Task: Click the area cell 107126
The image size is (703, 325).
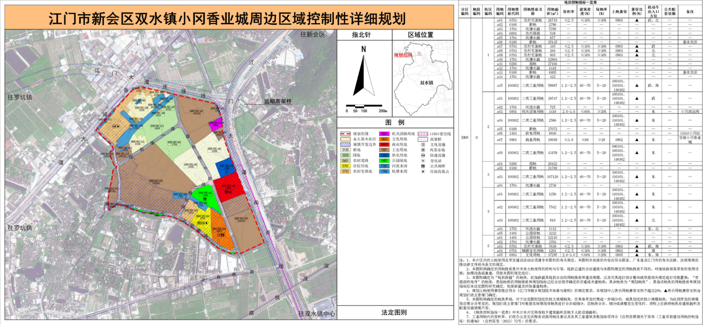Action: point(552,177)
